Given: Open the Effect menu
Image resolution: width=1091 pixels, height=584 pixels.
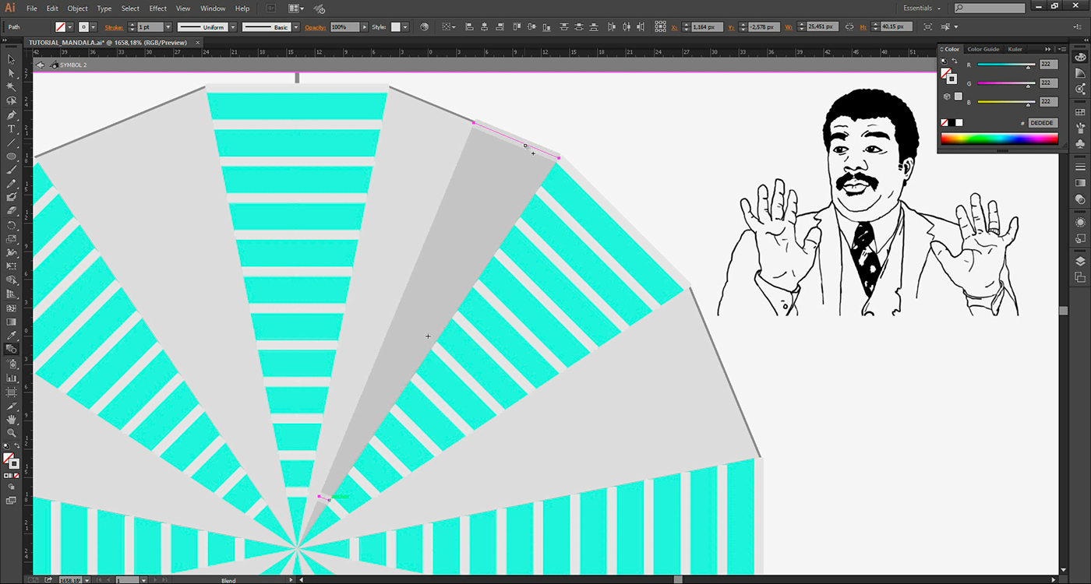Looking at the screenshot, I should coord(158,9).
